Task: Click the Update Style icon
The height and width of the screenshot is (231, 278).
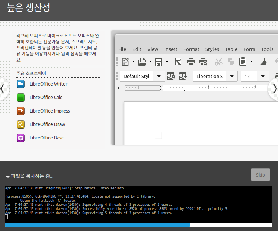Action: coord(171,76)
